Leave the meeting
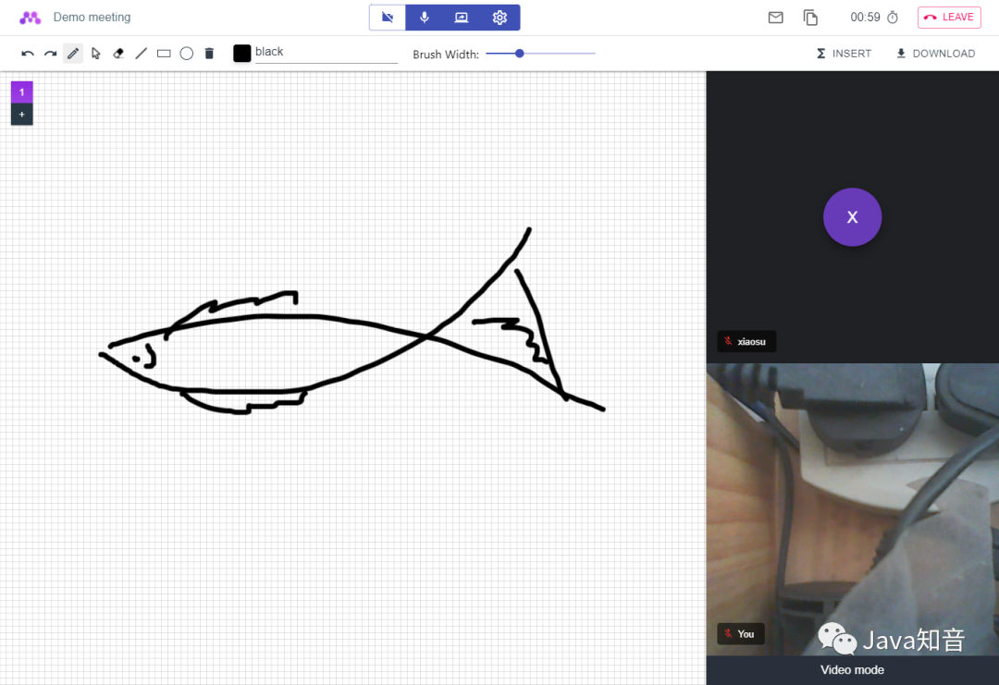The image size is (999, 685). (949, 18)
